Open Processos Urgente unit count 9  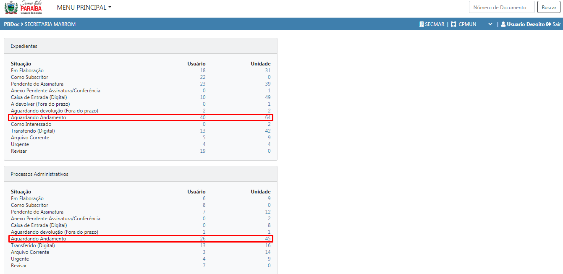click(269, 259)
